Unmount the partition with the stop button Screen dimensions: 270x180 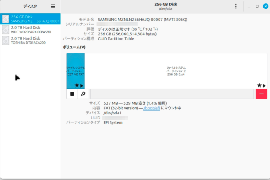[x=72, y=94]
